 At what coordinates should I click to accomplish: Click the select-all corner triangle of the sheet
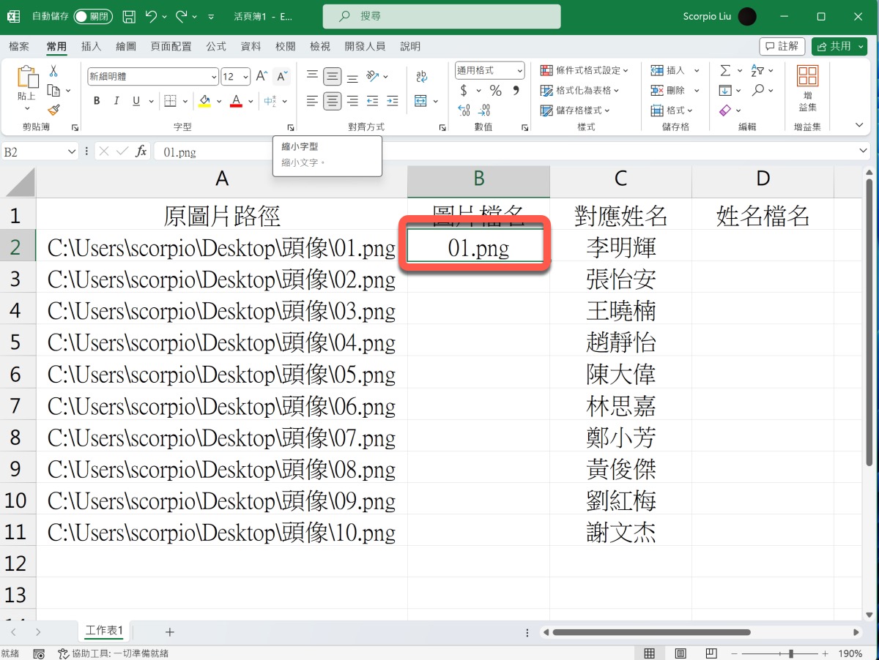pos(20,182)
